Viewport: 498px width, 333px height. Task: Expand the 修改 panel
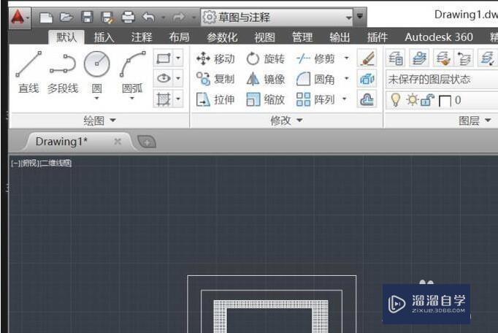(x=286, y=120)
